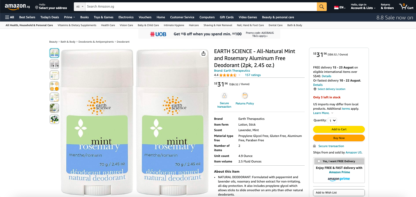This screenshot has width=416, height=197.
Task: Click Select delivery location link
Action: 331,89
